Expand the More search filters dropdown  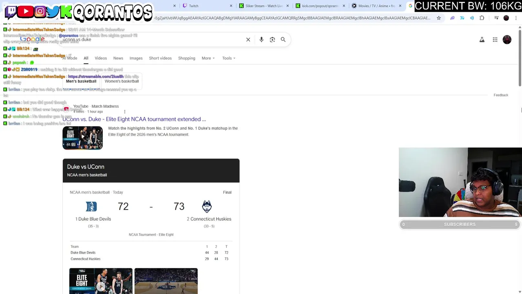208,58
